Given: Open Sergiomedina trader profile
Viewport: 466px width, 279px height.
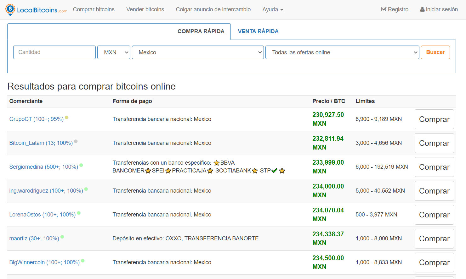Looking at the screenshot, I should (44, 167).
